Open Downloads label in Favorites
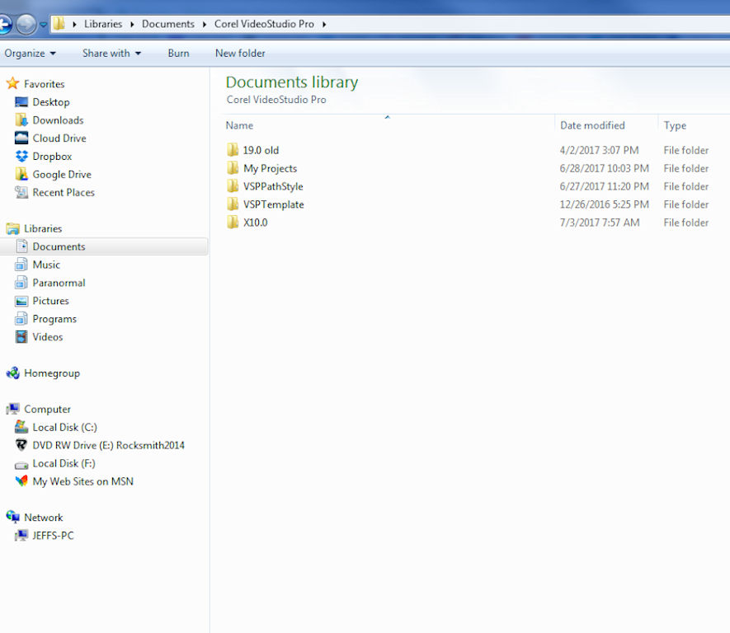This screenshot has height=633, width=730. 59,120
